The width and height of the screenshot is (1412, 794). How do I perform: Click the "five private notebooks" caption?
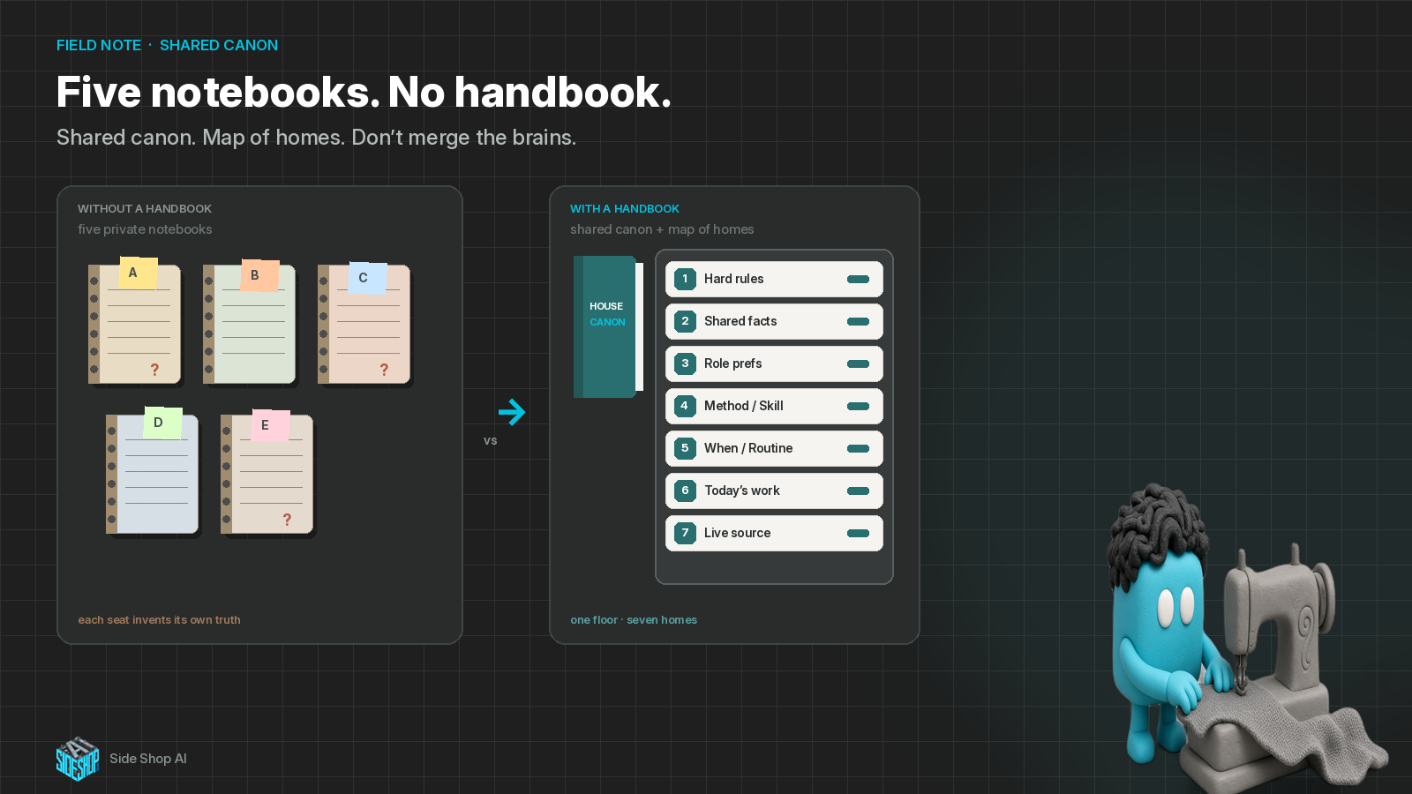[x=145, y=229]
